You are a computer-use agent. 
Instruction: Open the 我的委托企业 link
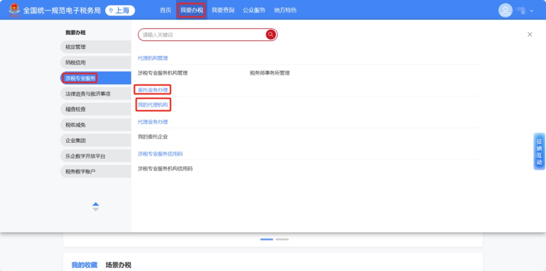point(153,137)
